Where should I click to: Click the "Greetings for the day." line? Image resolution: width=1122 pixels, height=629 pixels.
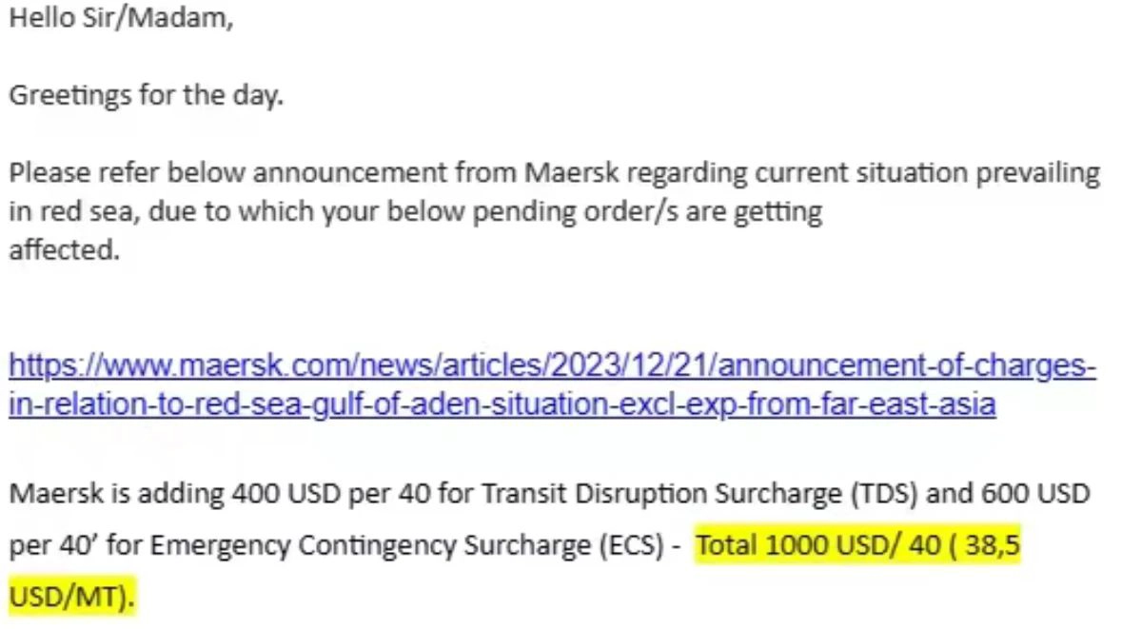146,95
